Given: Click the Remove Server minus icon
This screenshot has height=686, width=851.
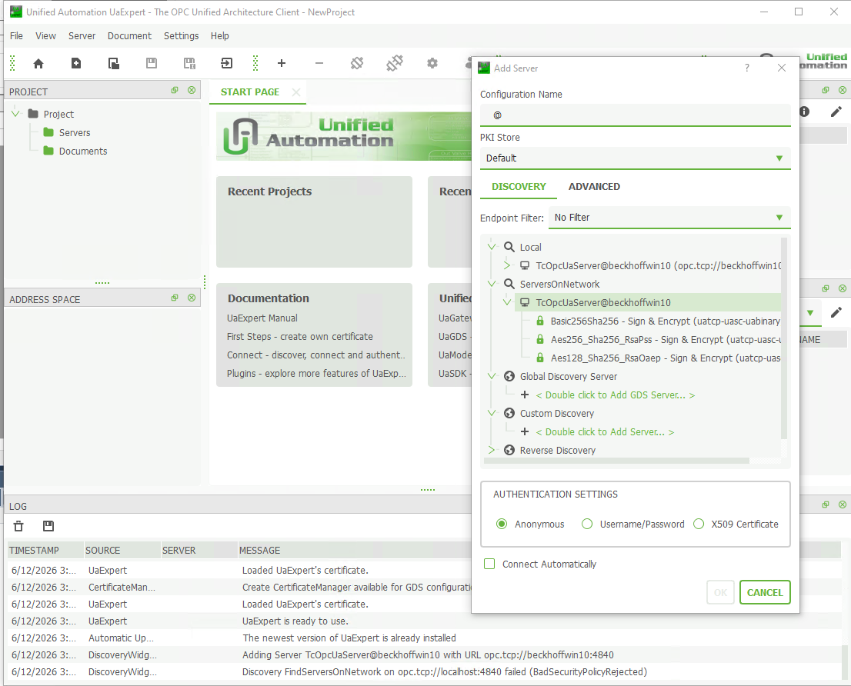Looking at the screenshot, I should point(319,64).
